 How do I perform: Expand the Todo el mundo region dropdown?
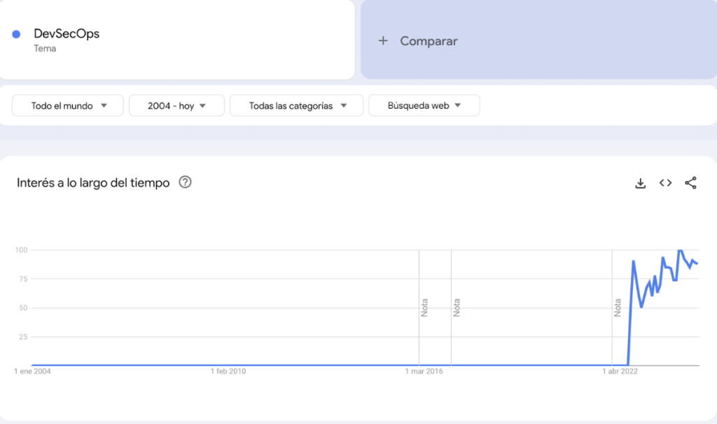click(x=68, y=106)
